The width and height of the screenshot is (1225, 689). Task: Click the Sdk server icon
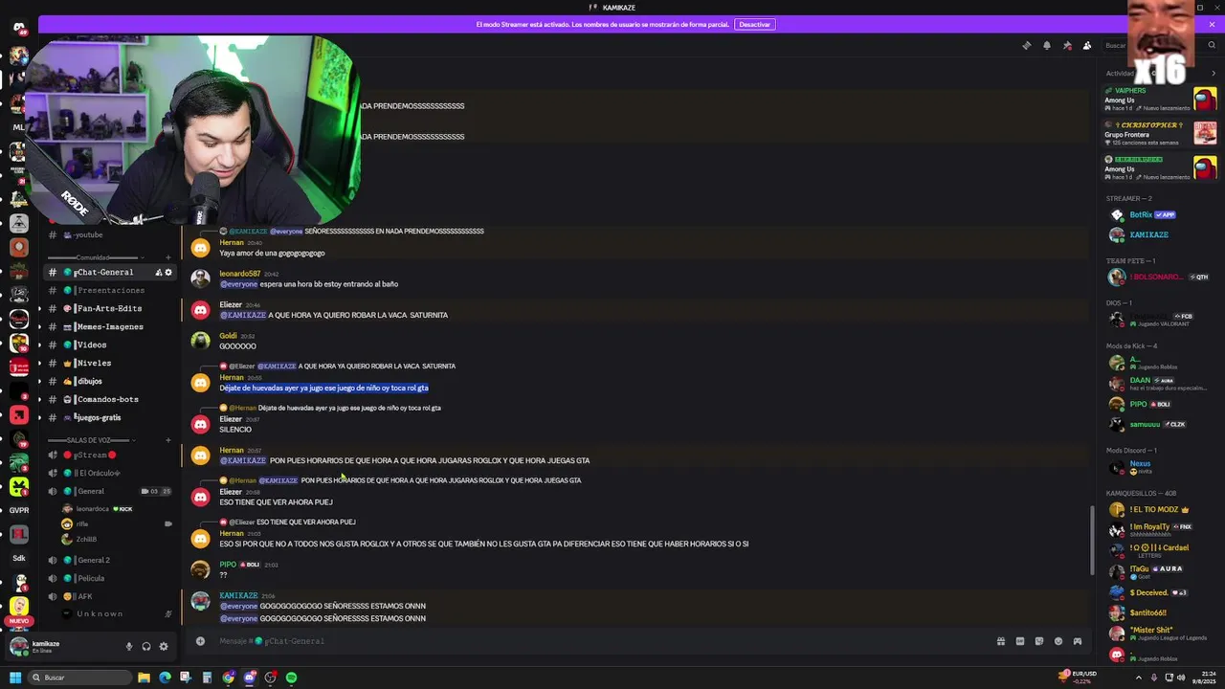19,558
